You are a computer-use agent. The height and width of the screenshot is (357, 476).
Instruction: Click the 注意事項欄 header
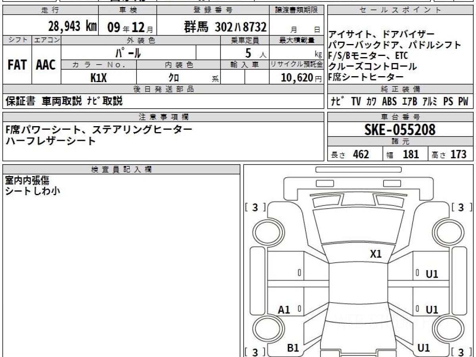(x=163, y=117)
